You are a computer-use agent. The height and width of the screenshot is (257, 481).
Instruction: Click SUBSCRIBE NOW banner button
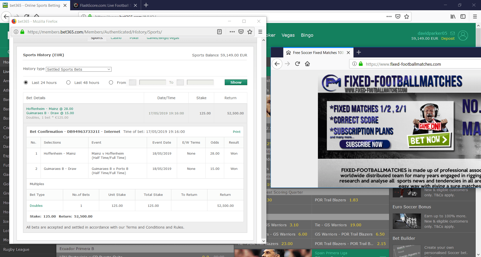point(365,144)
